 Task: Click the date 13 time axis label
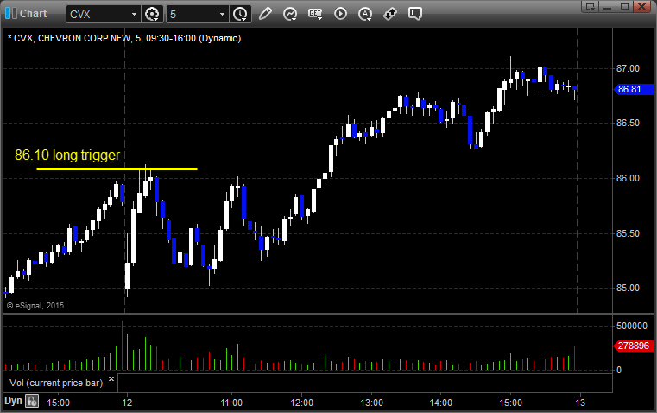click(580, 403)
